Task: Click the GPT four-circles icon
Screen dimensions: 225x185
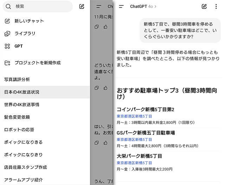Action: 7,46
